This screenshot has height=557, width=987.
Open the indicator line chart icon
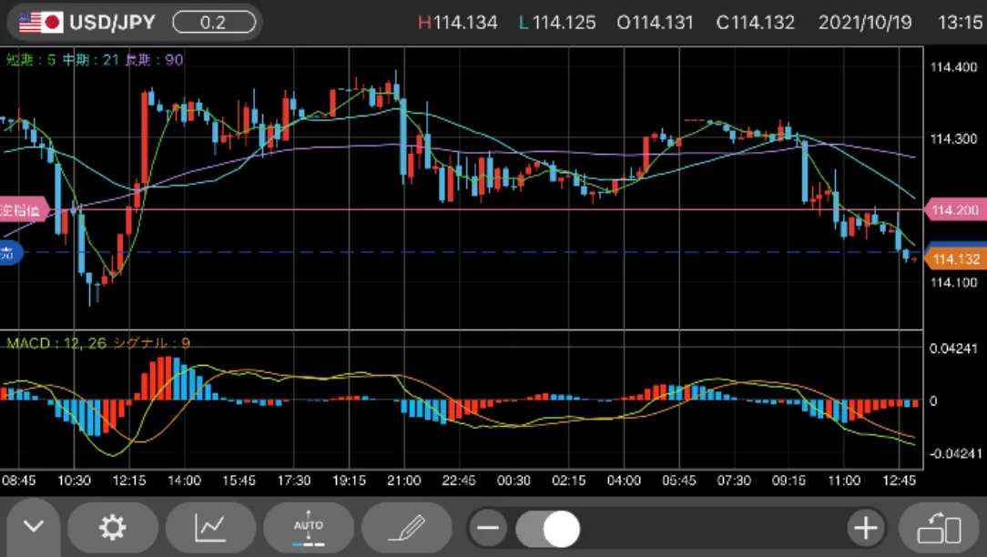(x=210, y=527)
